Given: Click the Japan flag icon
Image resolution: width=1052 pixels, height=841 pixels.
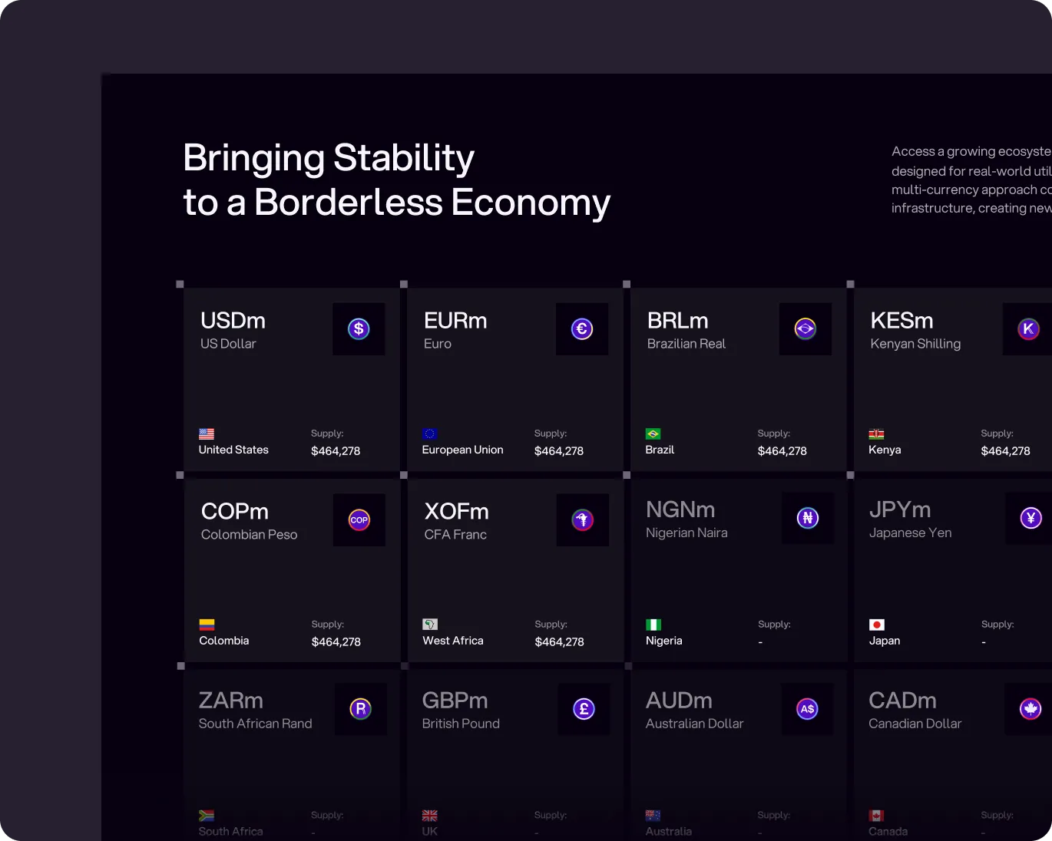Looking at the screenshot, I should click(x=876, y=624).
